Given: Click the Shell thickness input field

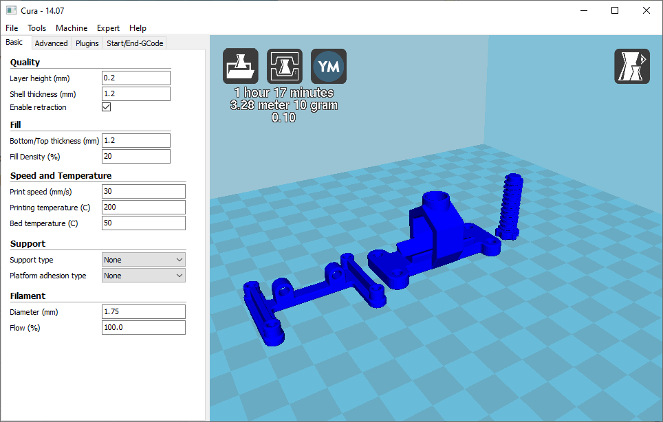Looking at the screenshot, I should pos(135,93).
